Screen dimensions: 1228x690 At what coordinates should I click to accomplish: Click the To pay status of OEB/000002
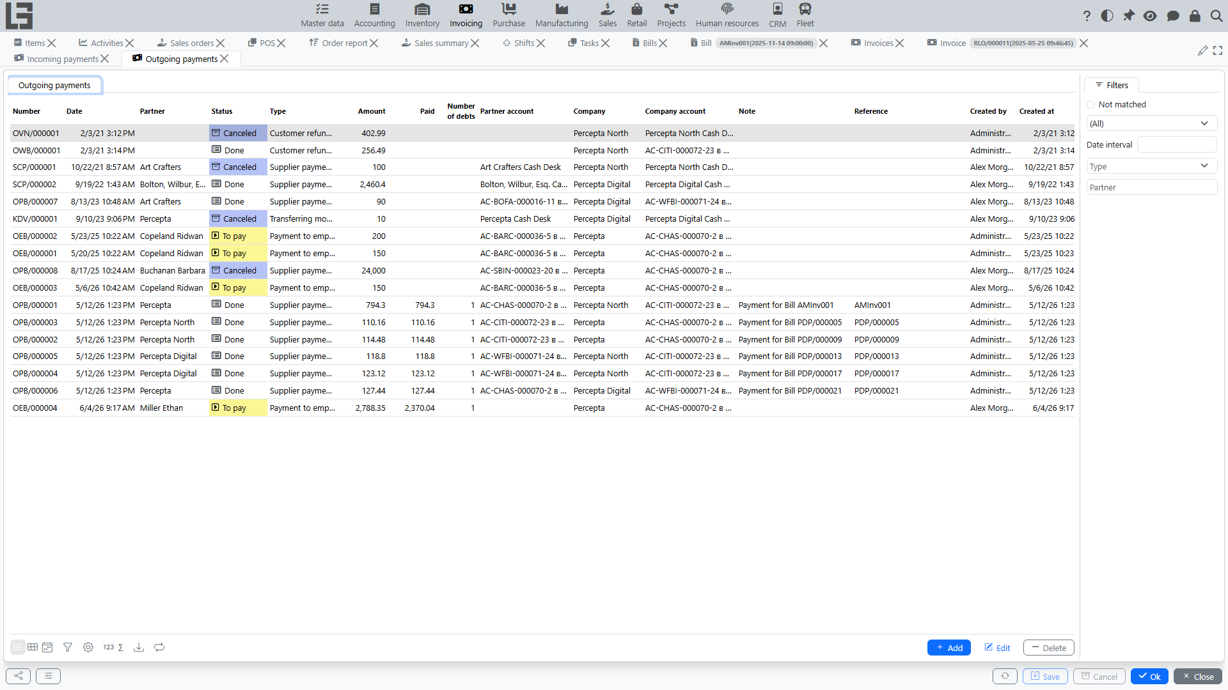238,236
